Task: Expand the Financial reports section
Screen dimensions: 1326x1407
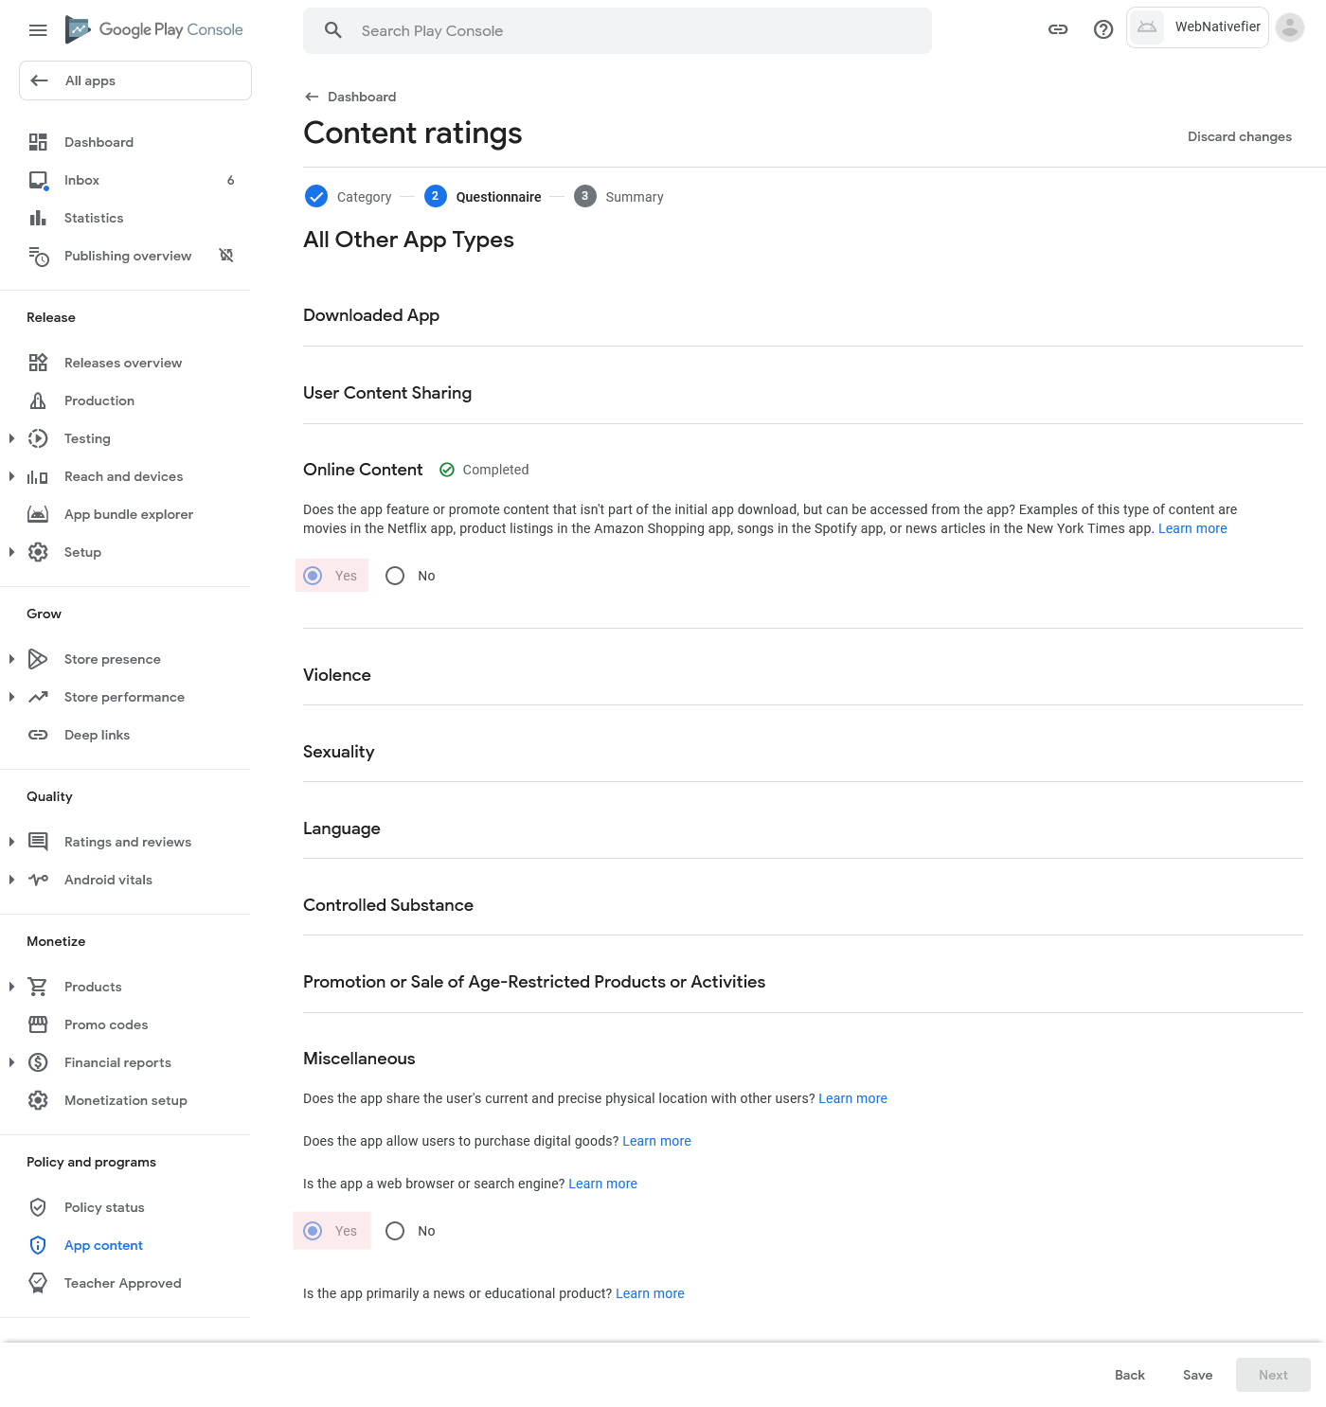Action: point(11,1062)
